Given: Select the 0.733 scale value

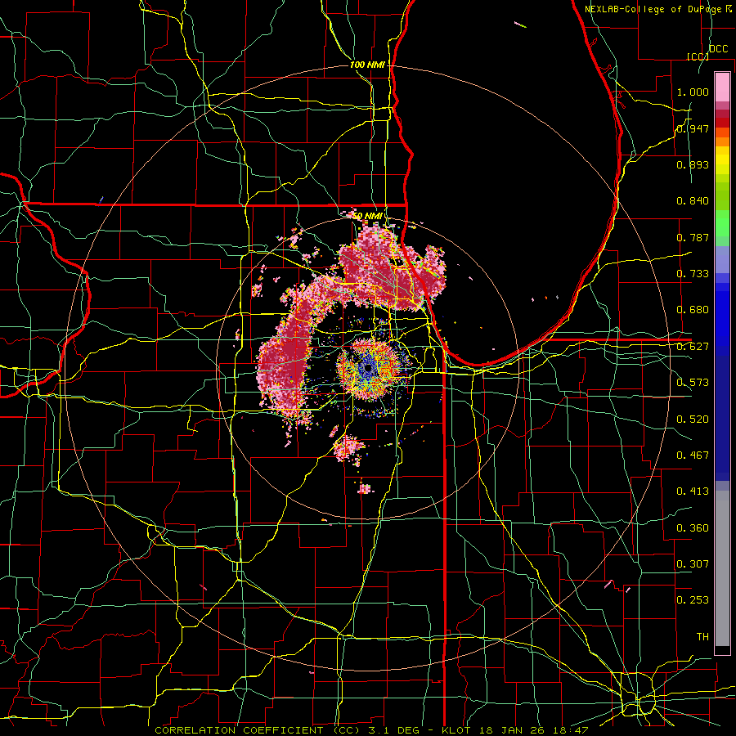Looking at the screenshot, I should pyautogui.click(x=693, y=274).
